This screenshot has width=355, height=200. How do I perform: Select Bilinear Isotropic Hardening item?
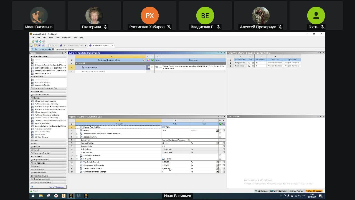[45, 101]
